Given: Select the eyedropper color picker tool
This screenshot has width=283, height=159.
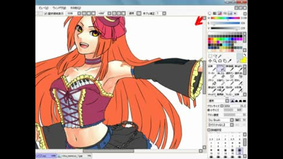Looking at the screenshot, I should 230,61.
